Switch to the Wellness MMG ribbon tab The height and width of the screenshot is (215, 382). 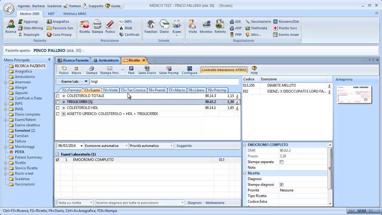pyautogui.click(x=75, y=14)
